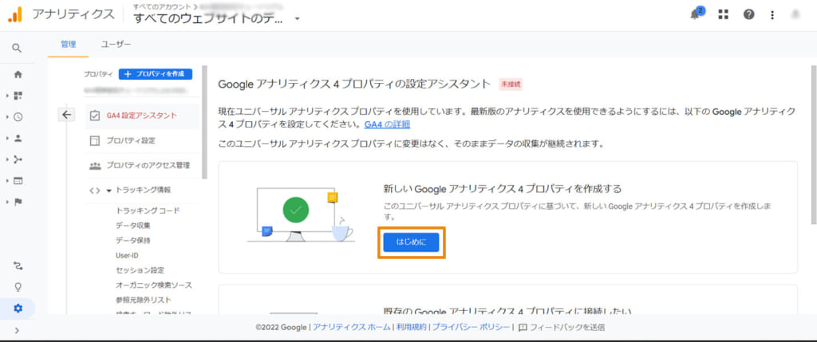Open the GA4 の詳細 link
The width and height of the screenshot is (817, 342).
click(387, 125)
